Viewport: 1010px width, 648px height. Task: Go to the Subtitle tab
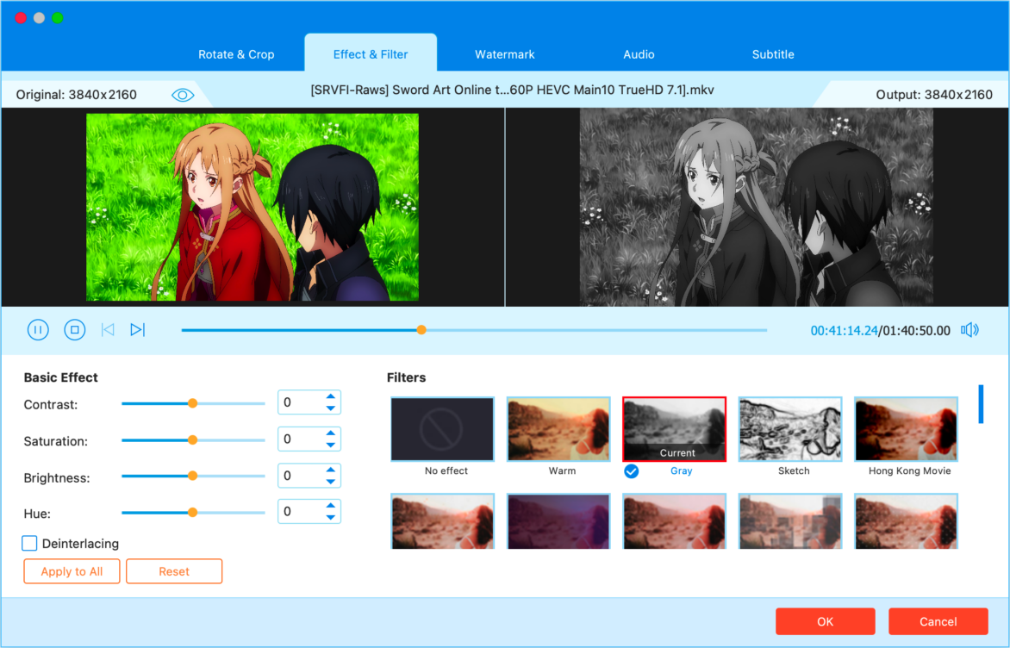772,54
